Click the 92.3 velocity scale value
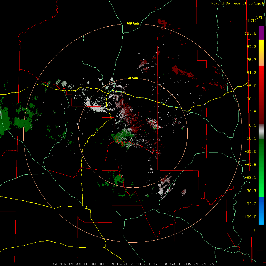The image size is (266, 266). (252, 46)
